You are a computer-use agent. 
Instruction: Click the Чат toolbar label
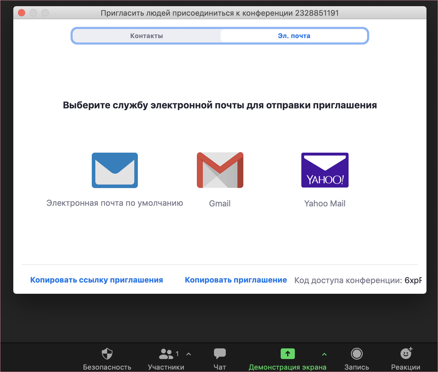220,367
